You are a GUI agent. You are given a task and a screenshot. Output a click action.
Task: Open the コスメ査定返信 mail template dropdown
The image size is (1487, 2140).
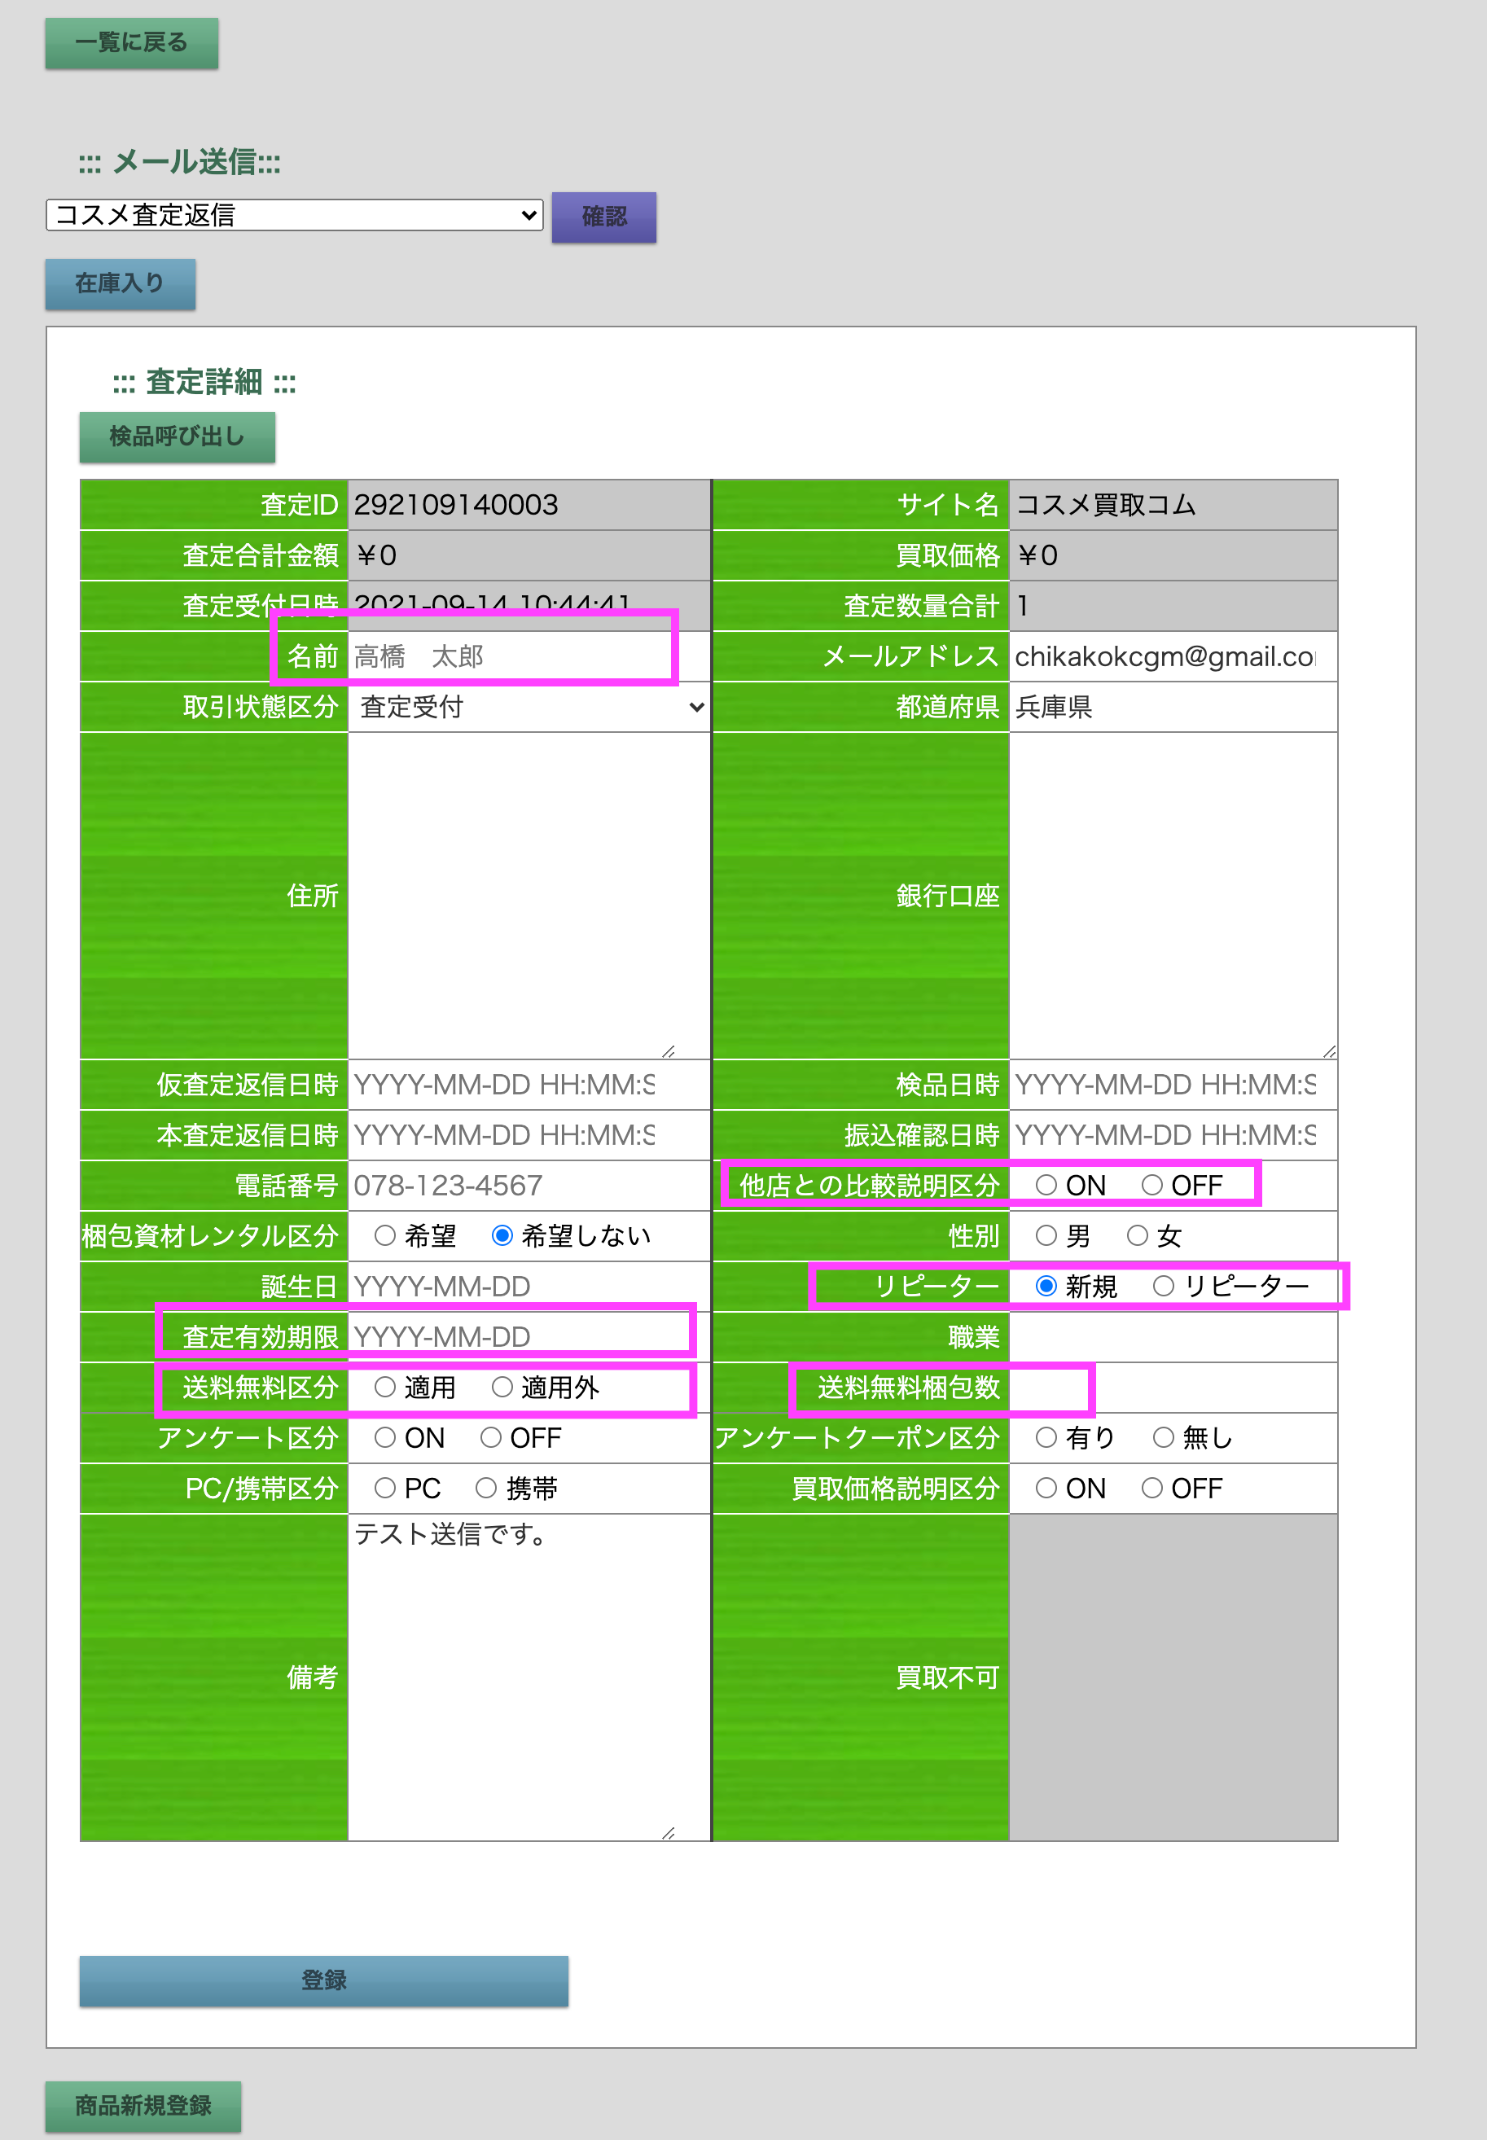click(293, 215)
